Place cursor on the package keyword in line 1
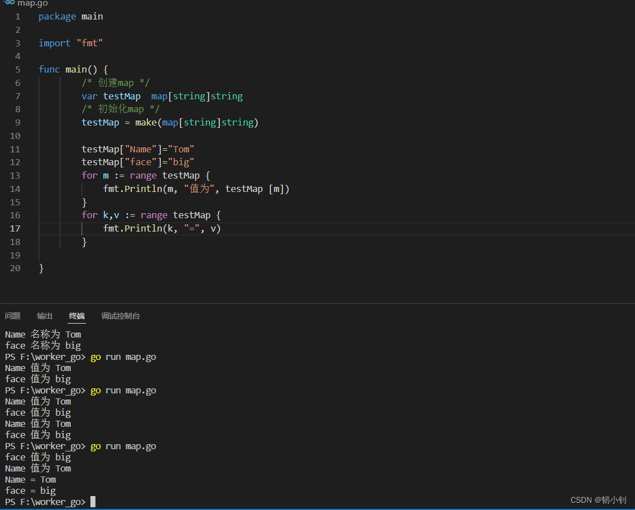 pos(57,16)
